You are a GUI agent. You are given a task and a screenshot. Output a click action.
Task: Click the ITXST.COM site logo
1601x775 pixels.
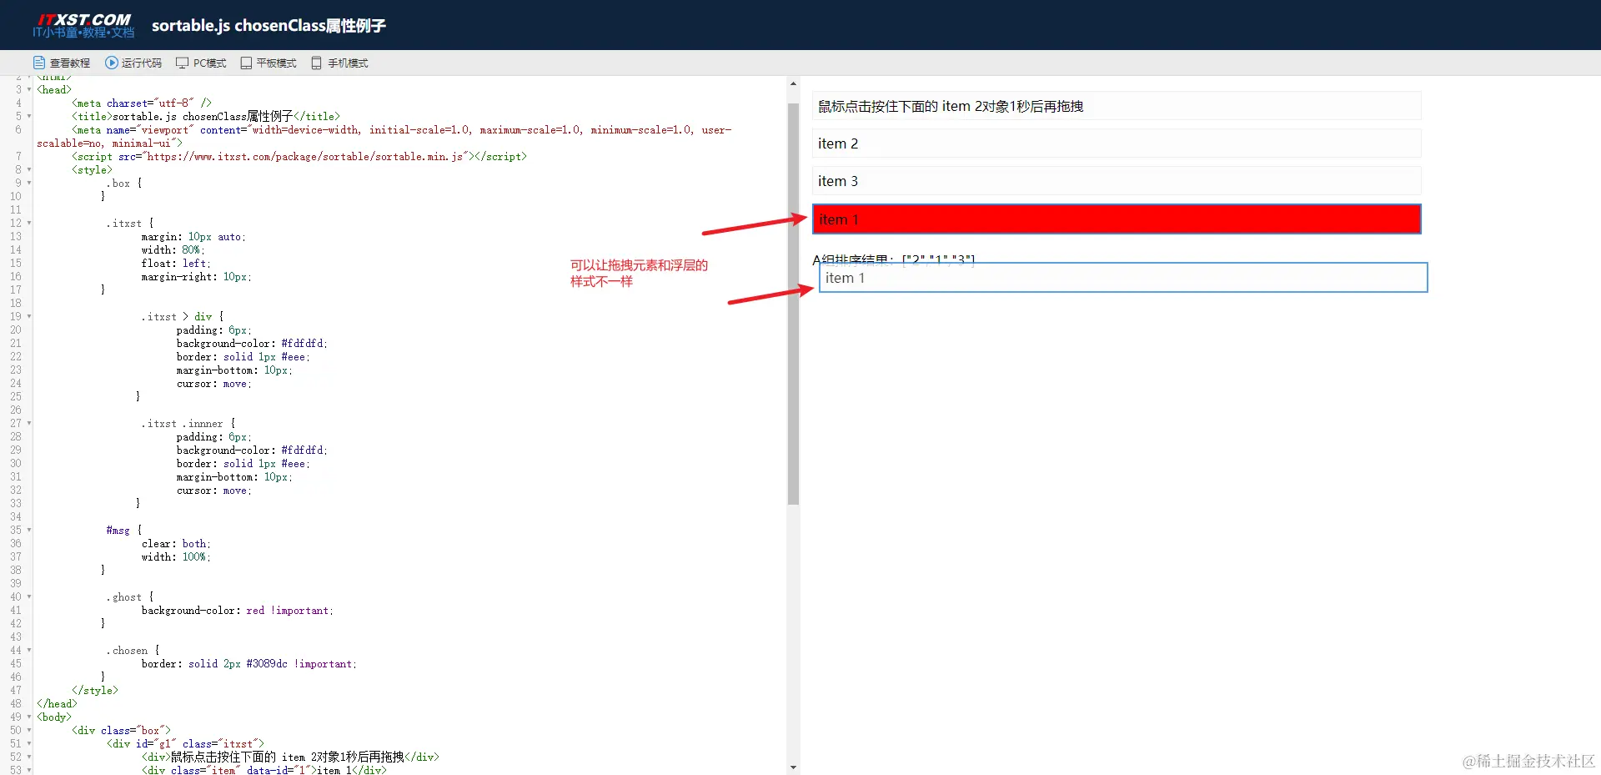coord(83,25)
